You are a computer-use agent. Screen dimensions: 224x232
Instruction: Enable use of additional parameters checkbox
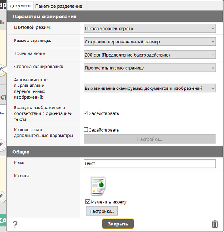(x=86, y=130)
